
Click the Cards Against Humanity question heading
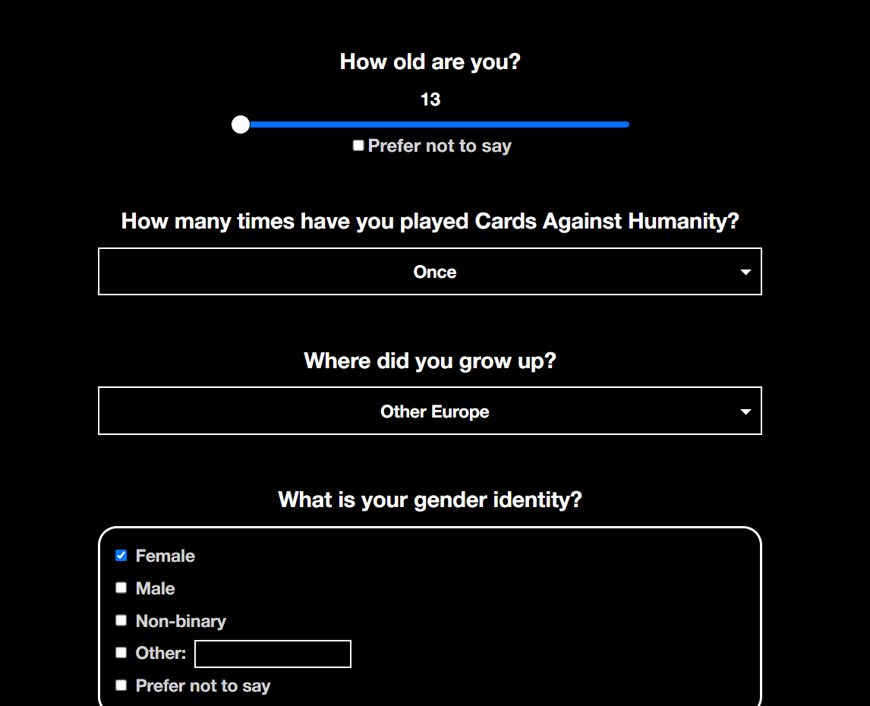[x=430, y=221]
